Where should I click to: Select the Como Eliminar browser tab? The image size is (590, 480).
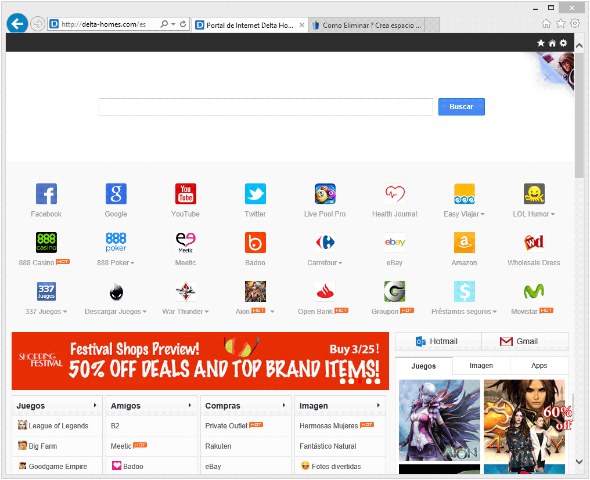(366, 25)
